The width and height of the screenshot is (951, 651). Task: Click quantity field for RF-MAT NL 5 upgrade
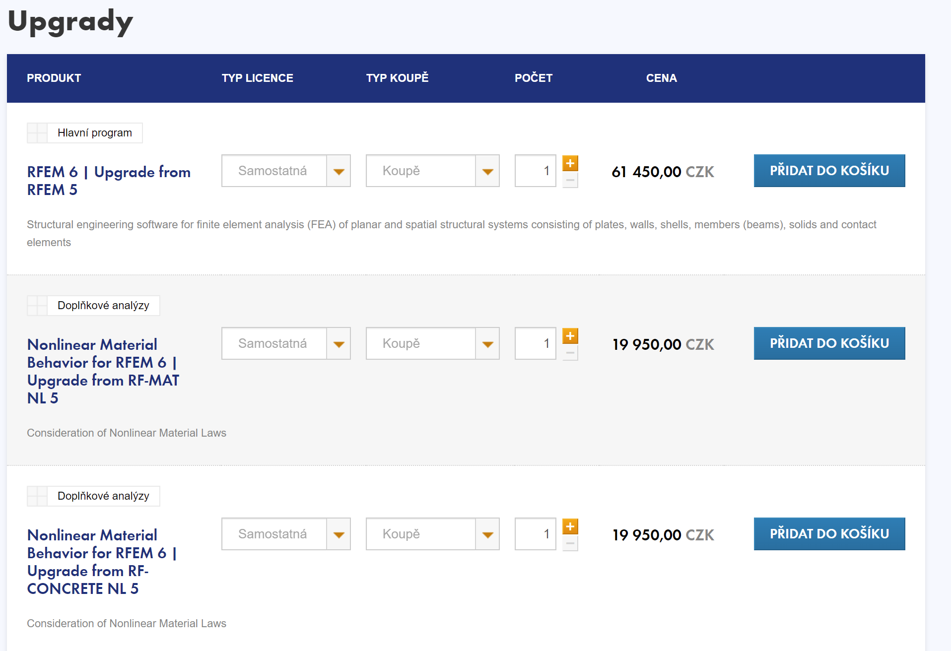pyautogui.click(x=536, y=343)
